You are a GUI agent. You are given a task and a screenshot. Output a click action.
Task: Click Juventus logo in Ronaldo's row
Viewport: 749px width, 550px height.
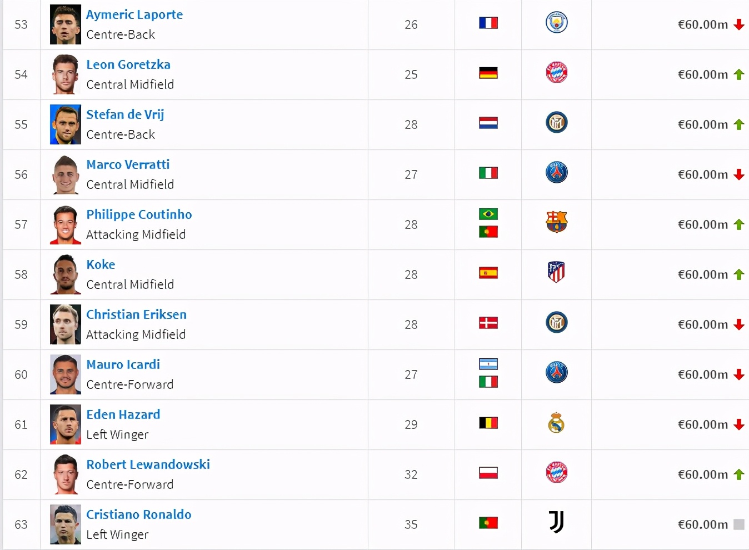556,522
